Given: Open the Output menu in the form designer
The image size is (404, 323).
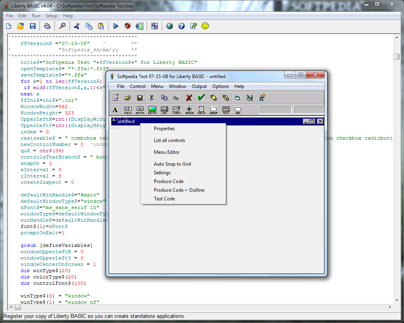Looking at the screenshot, I should coord(199,86).
